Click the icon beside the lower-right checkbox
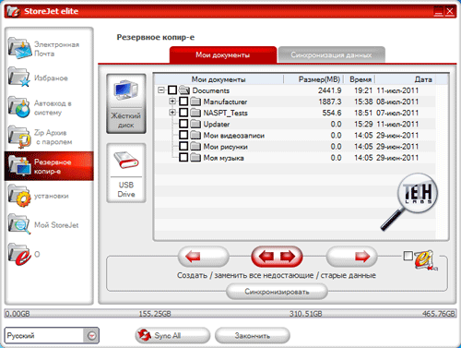Screen dimensions: 461x348 point(425,260)
